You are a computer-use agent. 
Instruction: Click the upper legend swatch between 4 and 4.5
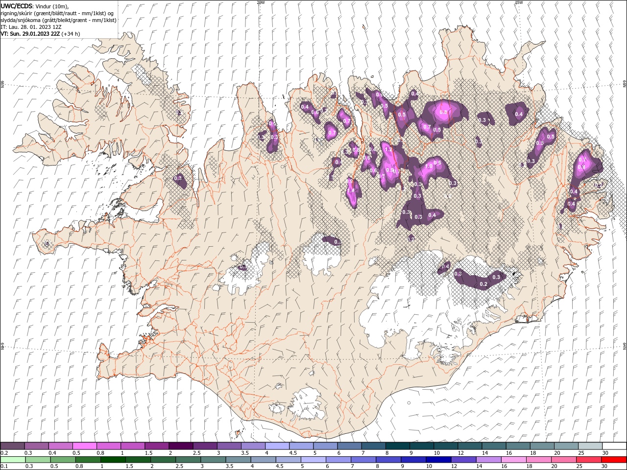(277, 446)
